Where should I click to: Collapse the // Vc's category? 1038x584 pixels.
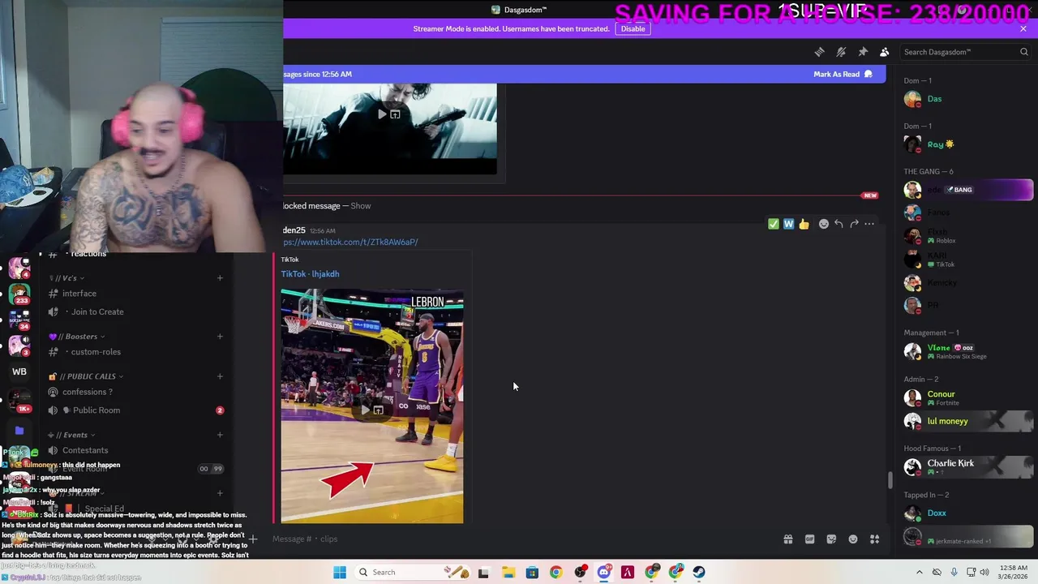tap(66, 278)
